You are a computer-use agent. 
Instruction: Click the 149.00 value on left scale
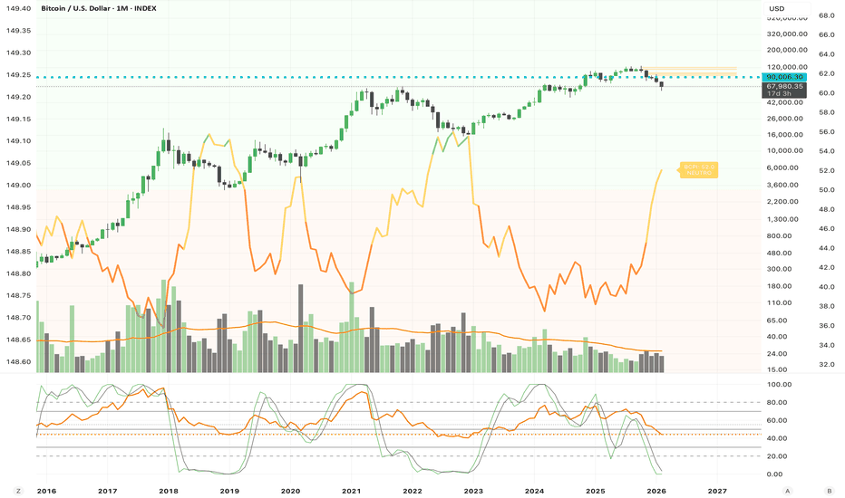point(19,186)
